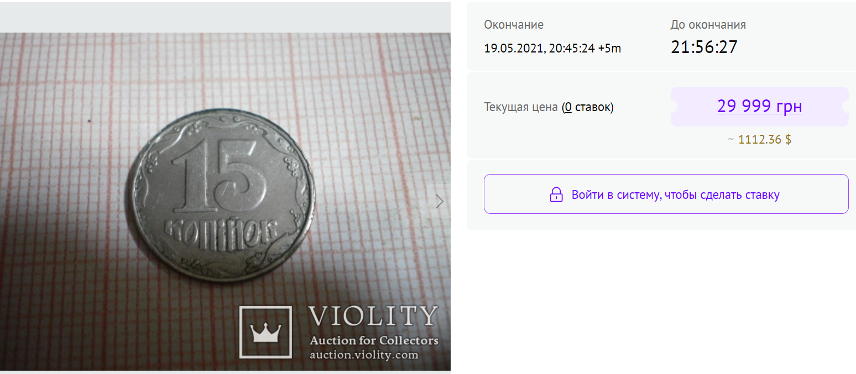Click Войти в систему, чтобы сделать ставку
This screenshot has width=856, height=374.
tap(675, 194)
